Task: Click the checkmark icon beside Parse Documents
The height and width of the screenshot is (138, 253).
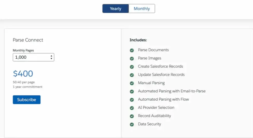Action: [x=132, y=50]
